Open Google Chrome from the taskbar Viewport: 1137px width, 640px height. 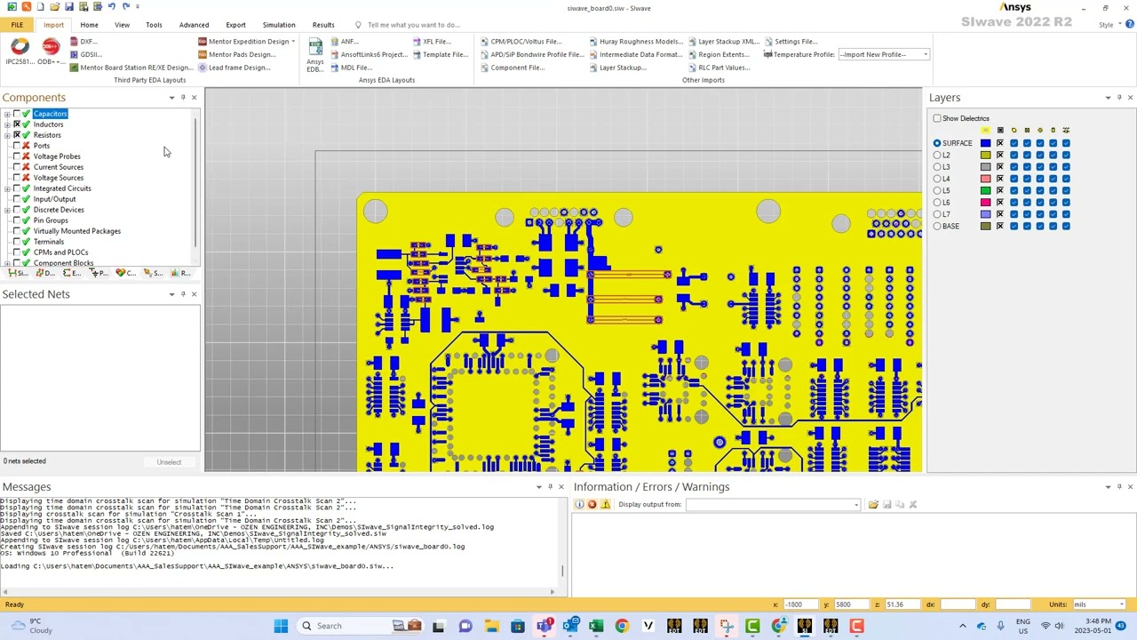[x=622, y=626]
